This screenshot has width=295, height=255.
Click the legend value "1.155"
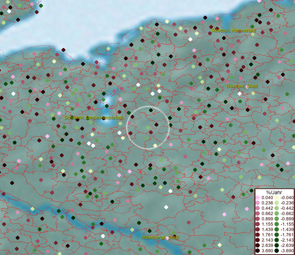[x=267, y=224]
